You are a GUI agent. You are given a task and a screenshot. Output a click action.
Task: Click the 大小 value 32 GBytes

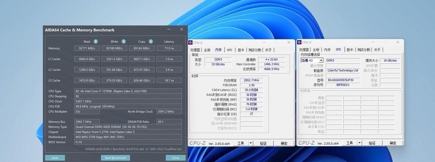tap(217, 64)
